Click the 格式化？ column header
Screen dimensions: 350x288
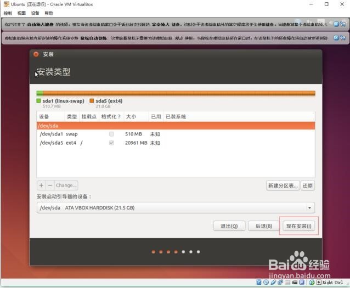pyautogui.click(x=111, y=116)
